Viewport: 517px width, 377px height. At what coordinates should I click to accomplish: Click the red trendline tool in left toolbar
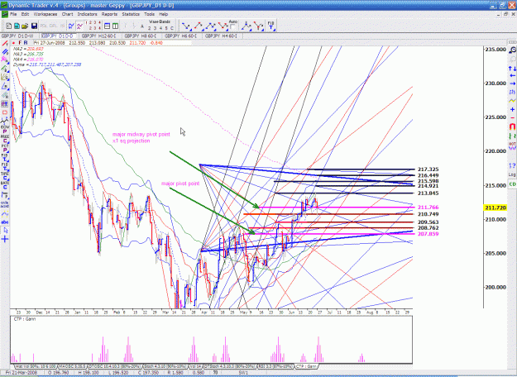pyautogui.click(x=5, y=44)
